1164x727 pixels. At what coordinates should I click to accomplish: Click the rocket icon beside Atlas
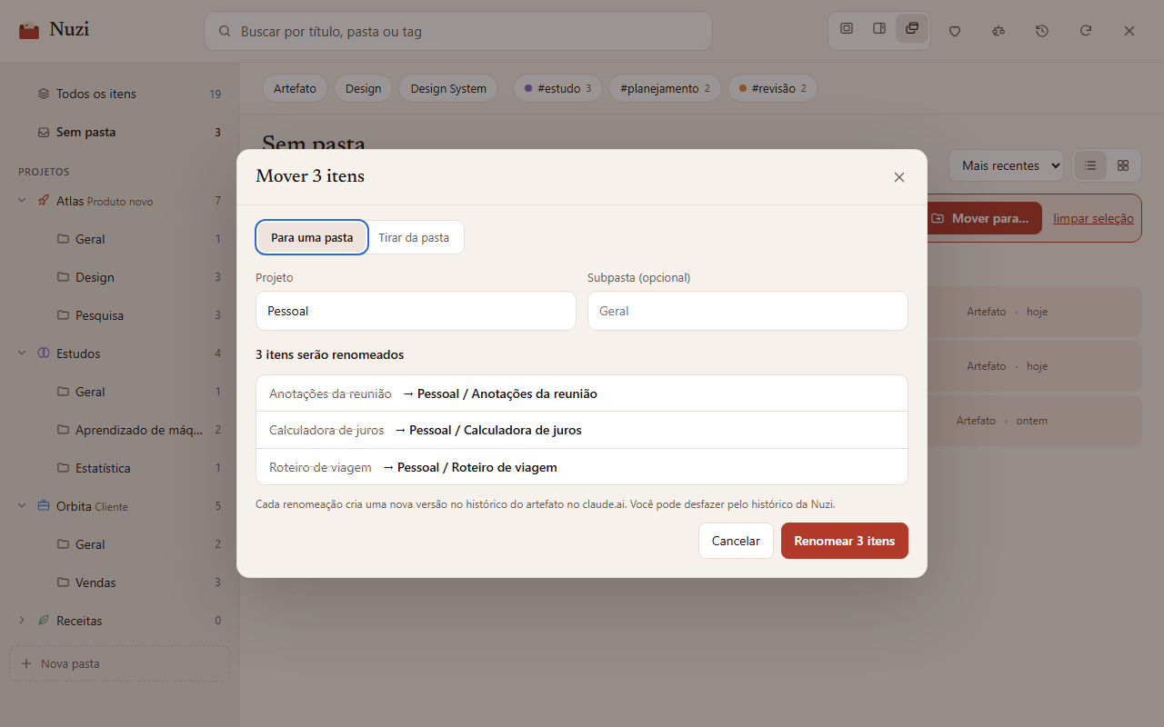[44, 201]
